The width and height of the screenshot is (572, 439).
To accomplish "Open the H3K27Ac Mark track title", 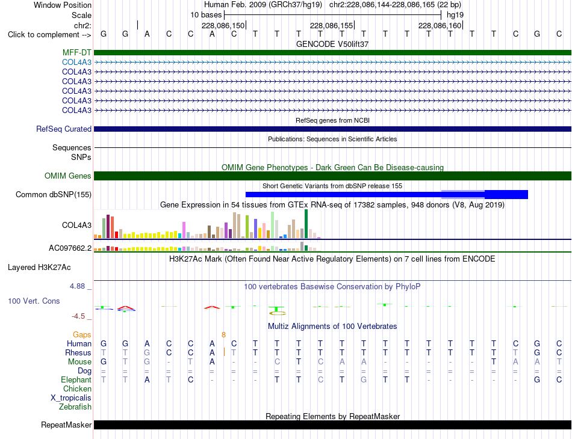I will click(332, 259).
